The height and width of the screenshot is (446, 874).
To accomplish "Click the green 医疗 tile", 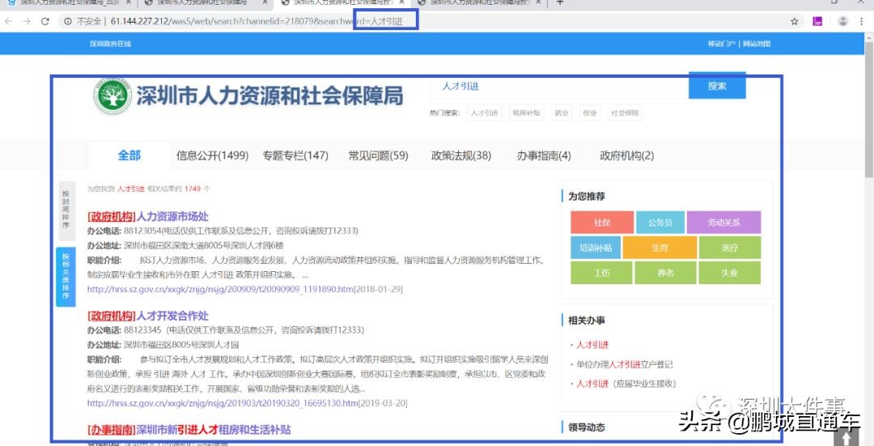I will tap(730, 248).
